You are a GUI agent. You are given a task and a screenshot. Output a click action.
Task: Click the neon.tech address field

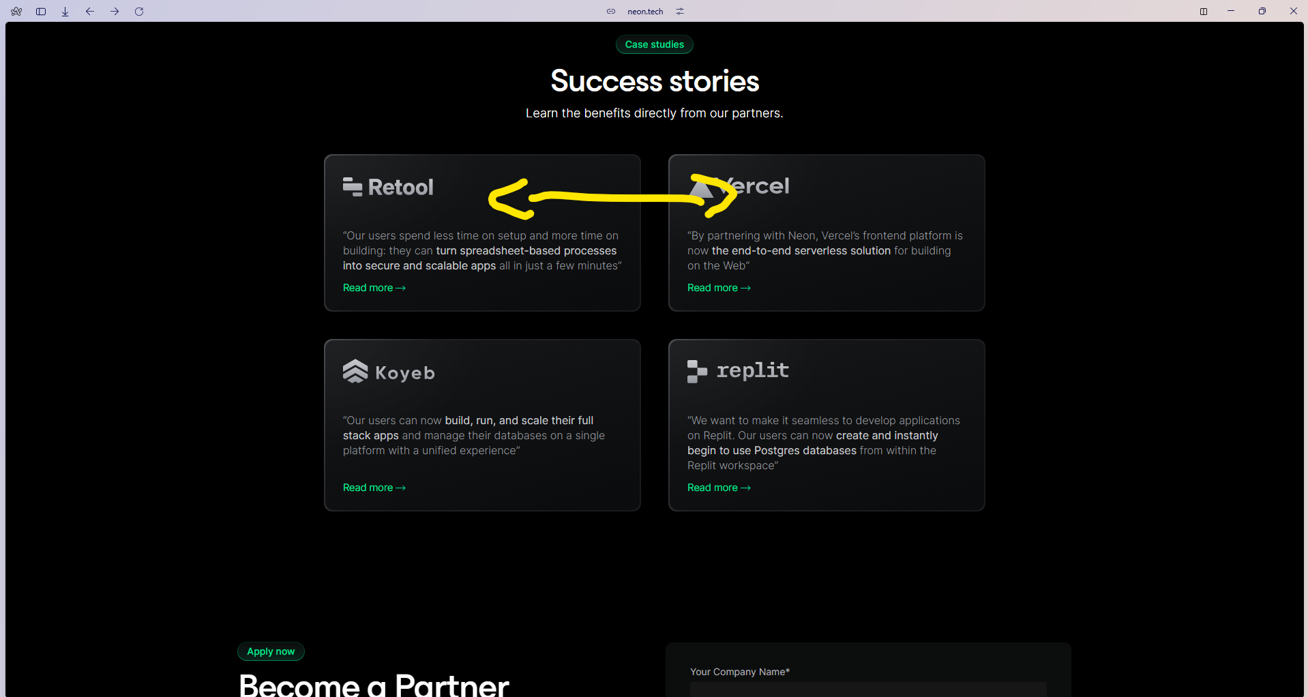coord(645,12)
